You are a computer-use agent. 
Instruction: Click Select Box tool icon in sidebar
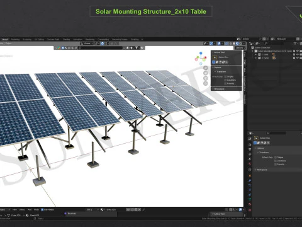coord(215,57)
